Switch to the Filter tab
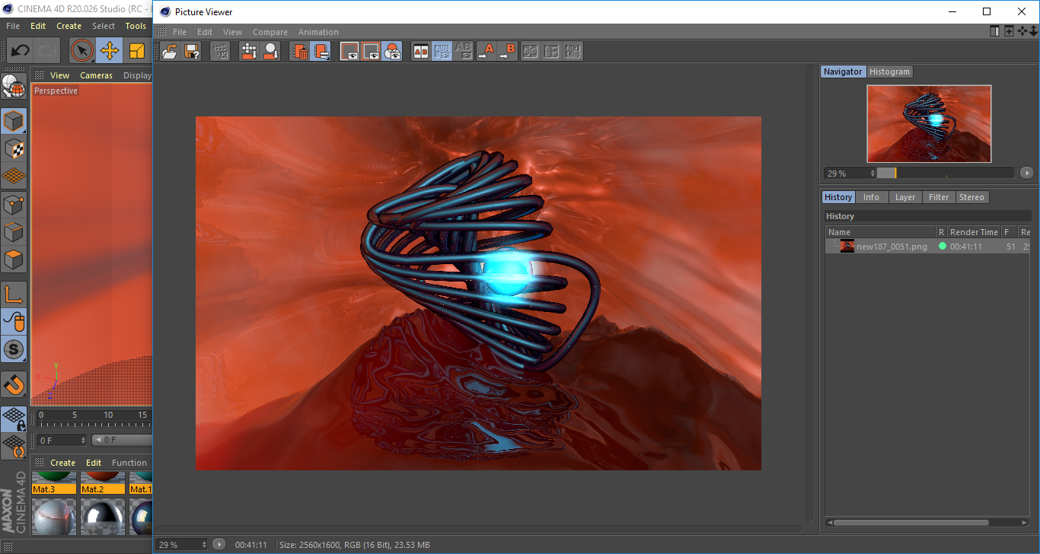The image size is (1040, 554). click(939, 197)
